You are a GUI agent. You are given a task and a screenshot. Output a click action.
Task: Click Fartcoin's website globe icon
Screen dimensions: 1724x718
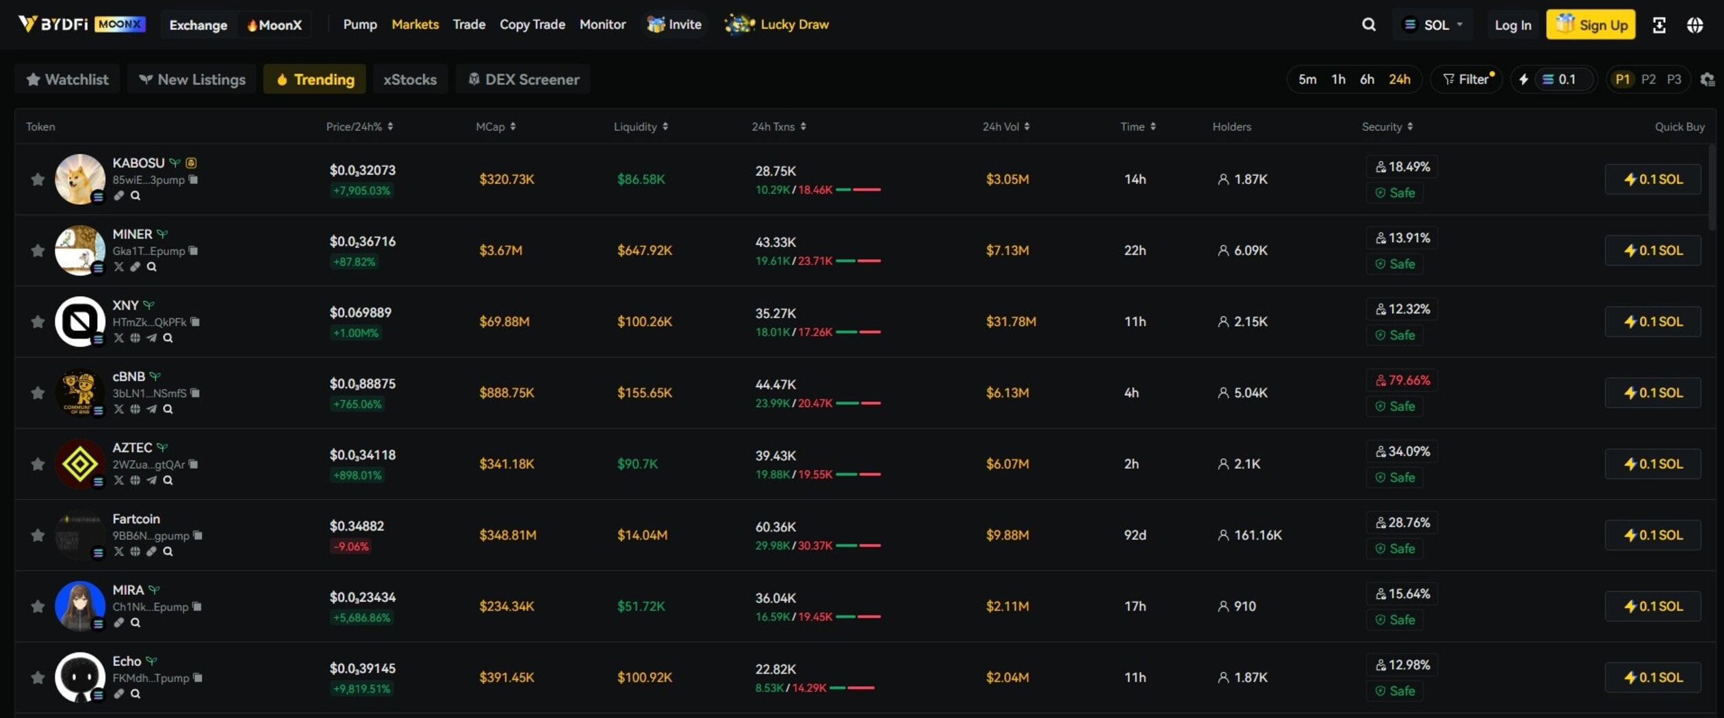tap(136, 551)
